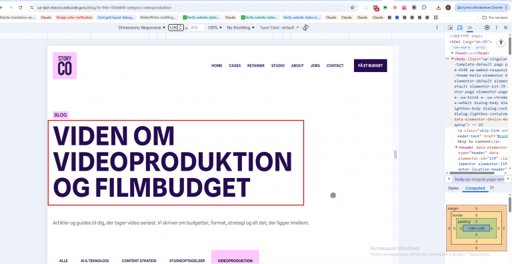The width and height of the screenshot is (512, 264).
Task: Open the bookmarks bar grid apps icon
Action: point(435,17)
